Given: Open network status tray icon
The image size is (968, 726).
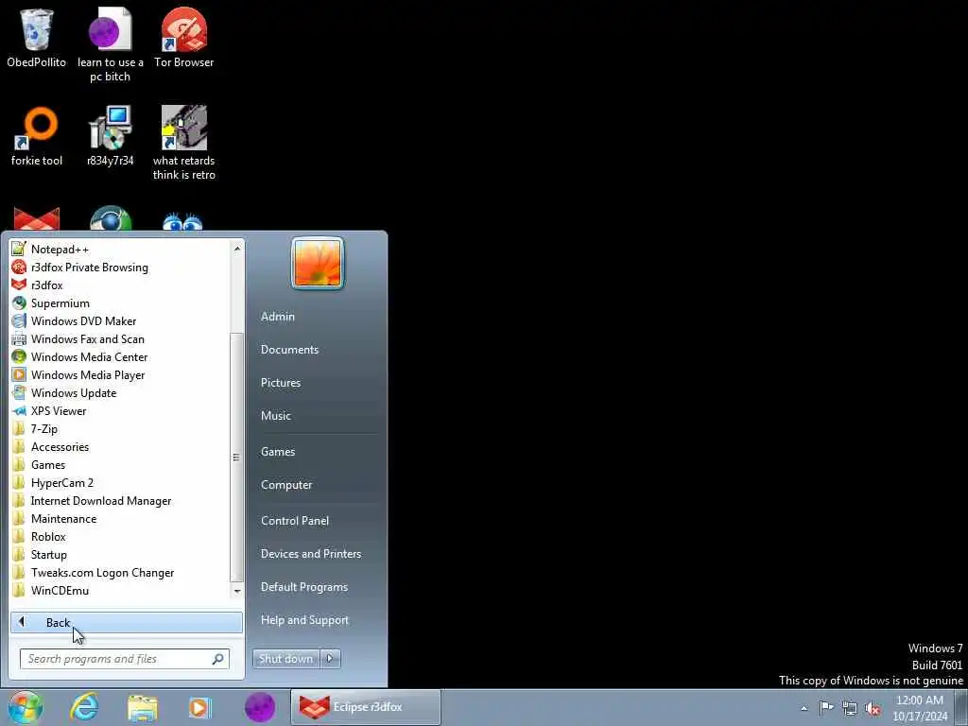Looking at the screenshot, I should coord(850,708).
